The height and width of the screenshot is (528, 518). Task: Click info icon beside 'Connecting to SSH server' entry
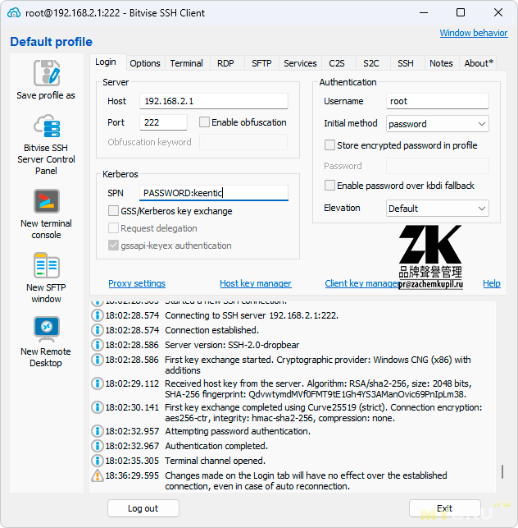(x=98, y=315)
